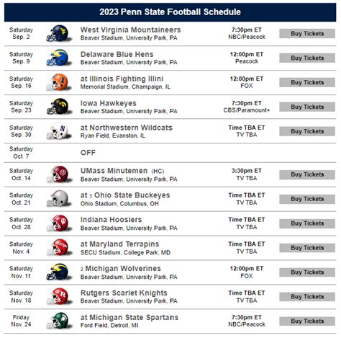Click the UMass Minutemen maroon helmet icon

click(59, 174)
